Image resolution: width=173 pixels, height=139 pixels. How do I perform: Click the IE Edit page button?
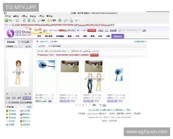76,20
